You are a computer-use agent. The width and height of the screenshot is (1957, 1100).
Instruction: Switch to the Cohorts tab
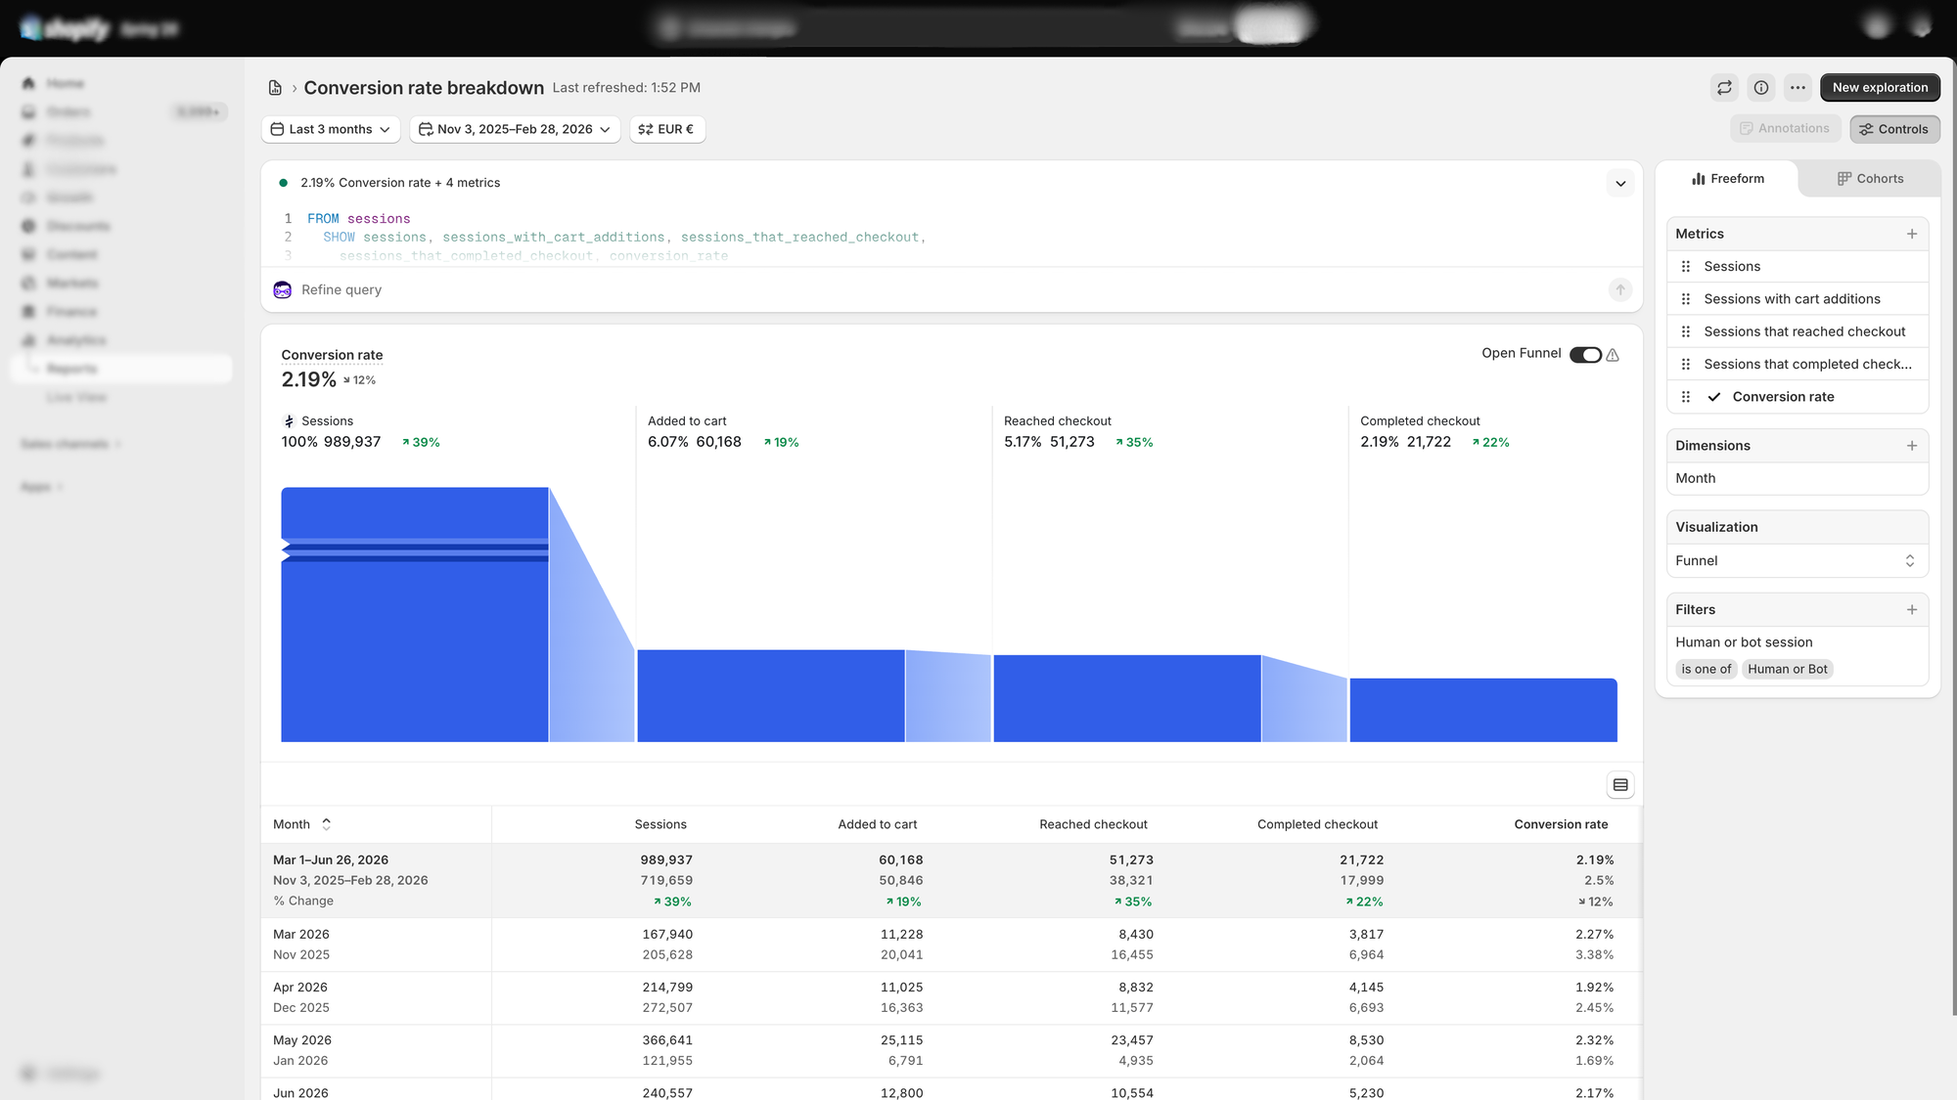tap(1870, 179)
